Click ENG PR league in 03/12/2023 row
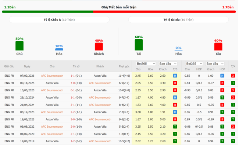The image size is (239, 146). point(9,112)
